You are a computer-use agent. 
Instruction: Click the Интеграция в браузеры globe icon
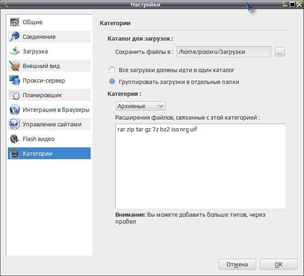(15, 109)
